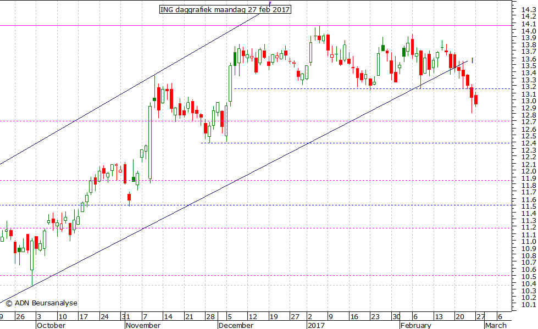Click the '16' date label in January 2017
This screenshot has width=538, height=329.
354,316
